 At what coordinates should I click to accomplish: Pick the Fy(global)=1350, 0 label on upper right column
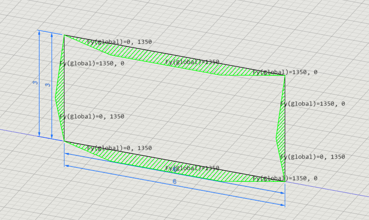313,104
